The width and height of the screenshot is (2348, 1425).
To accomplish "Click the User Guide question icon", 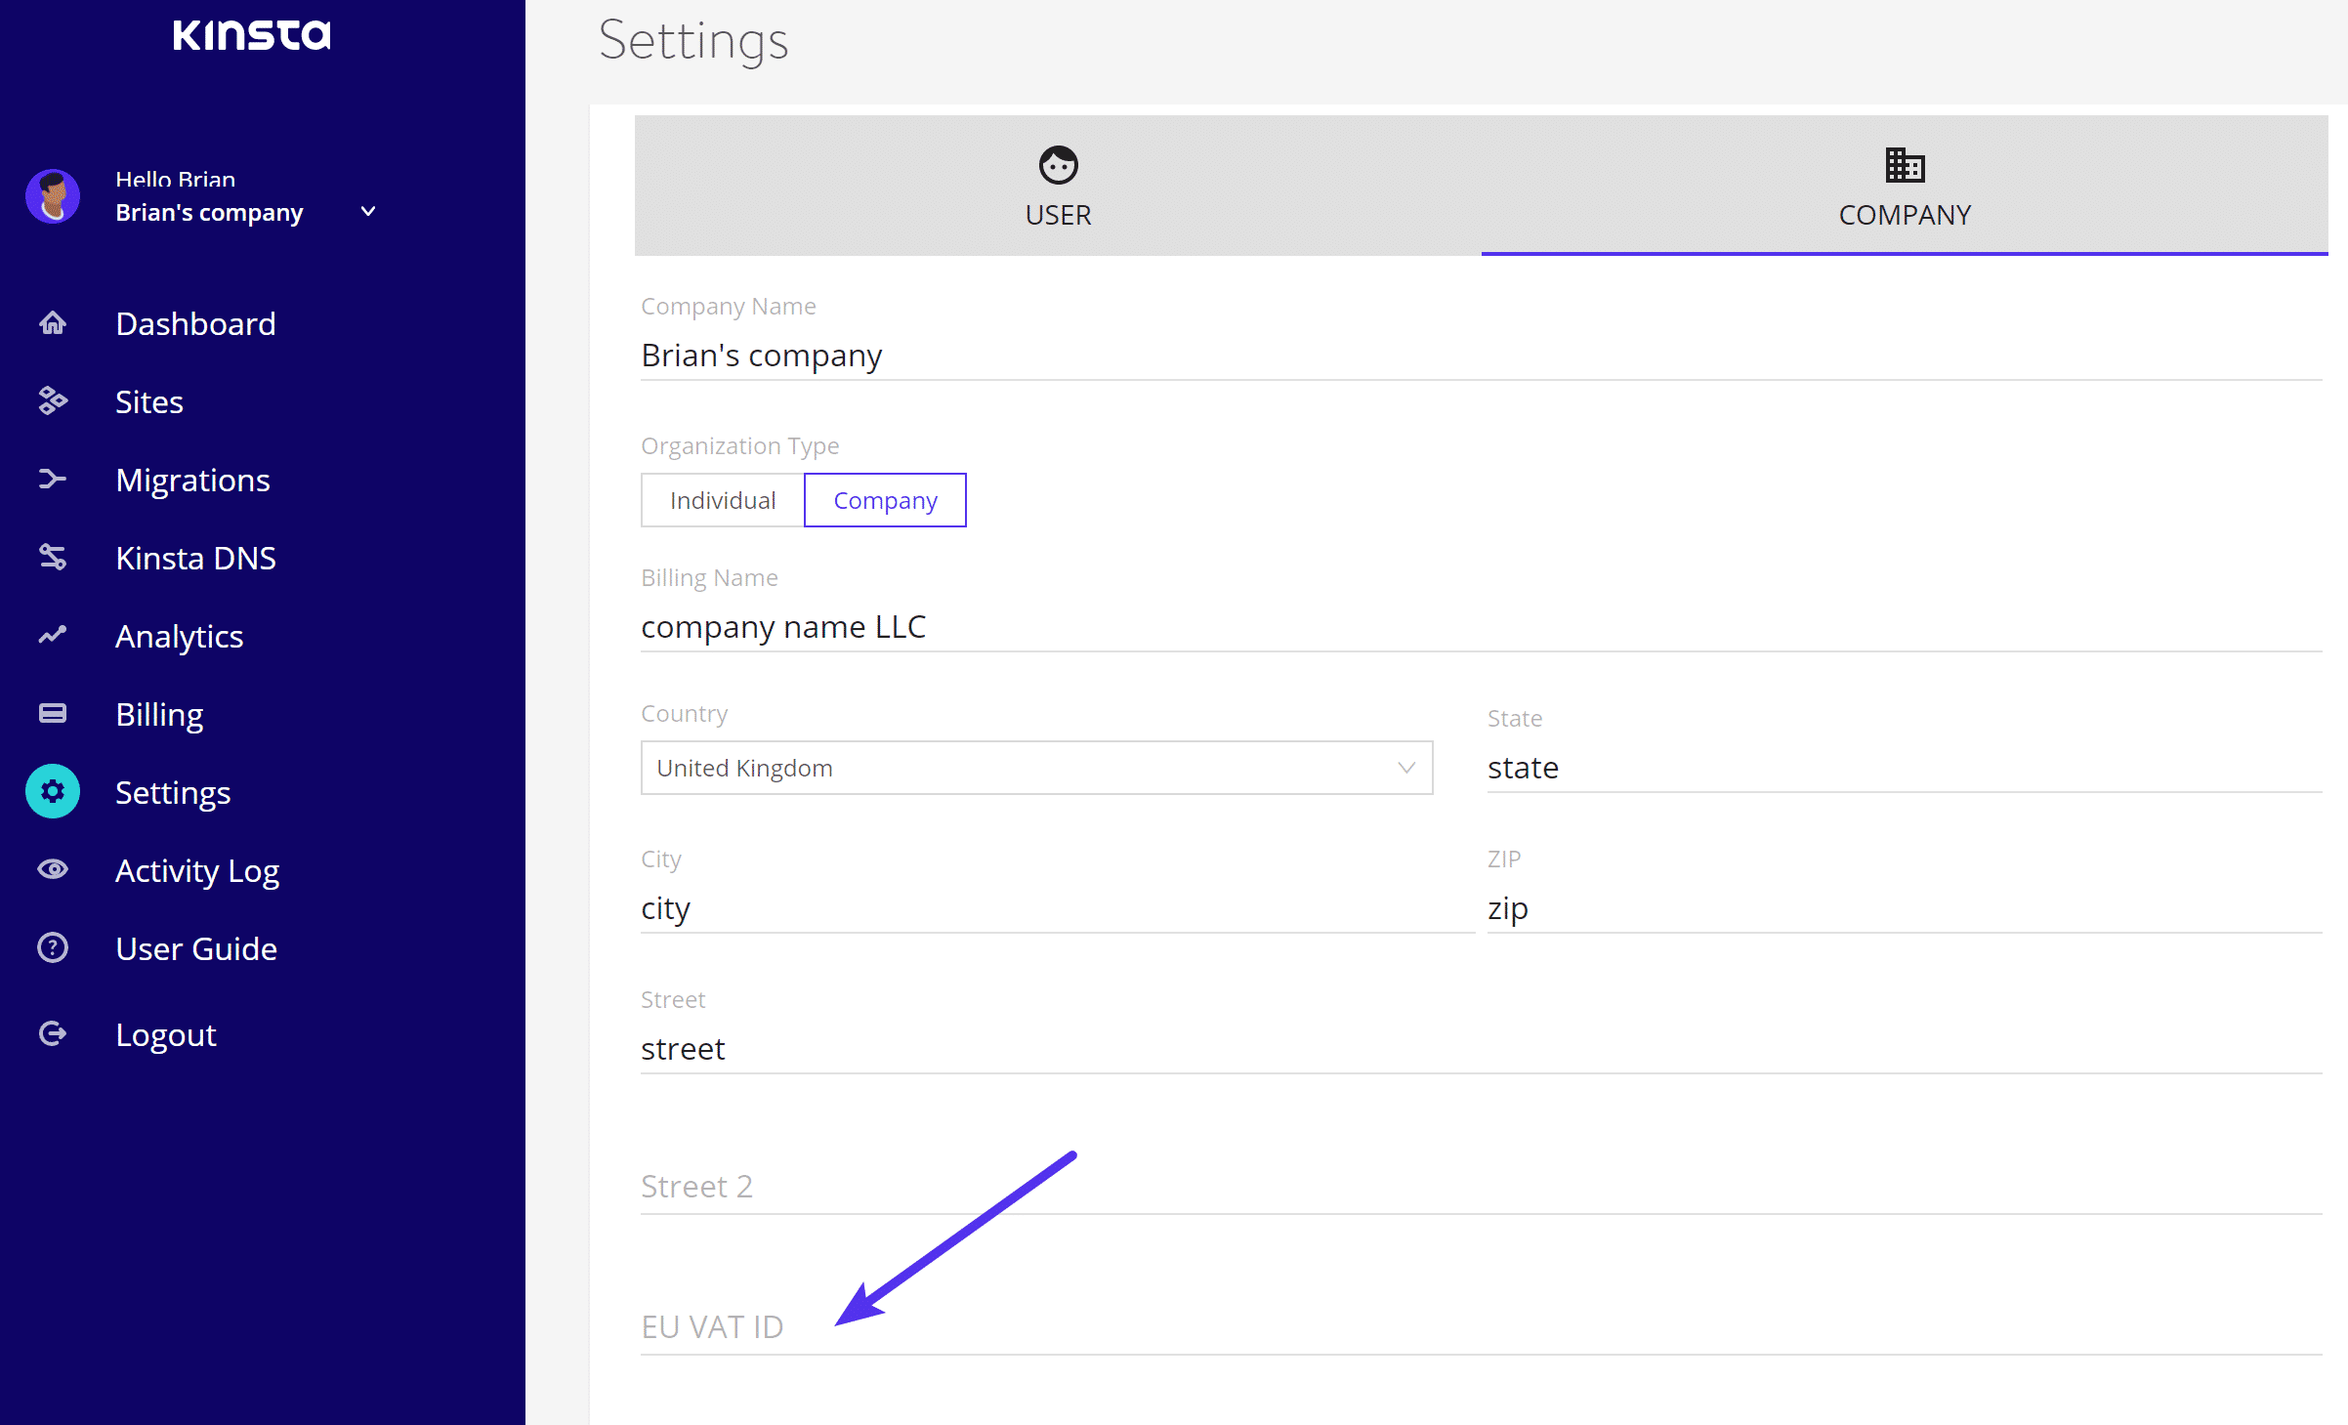I will (x=53, y=948).
